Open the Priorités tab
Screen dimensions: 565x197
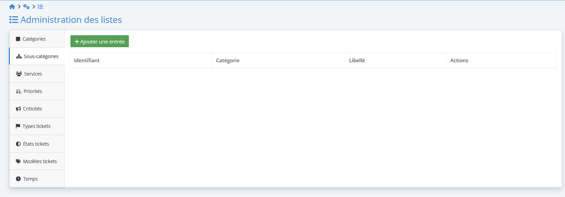37,91
